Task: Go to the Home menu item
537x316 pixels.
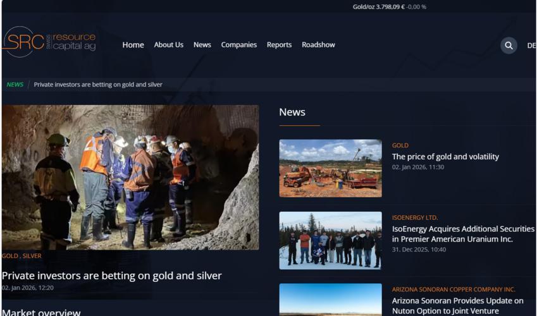Action: [x=133, y=45]
